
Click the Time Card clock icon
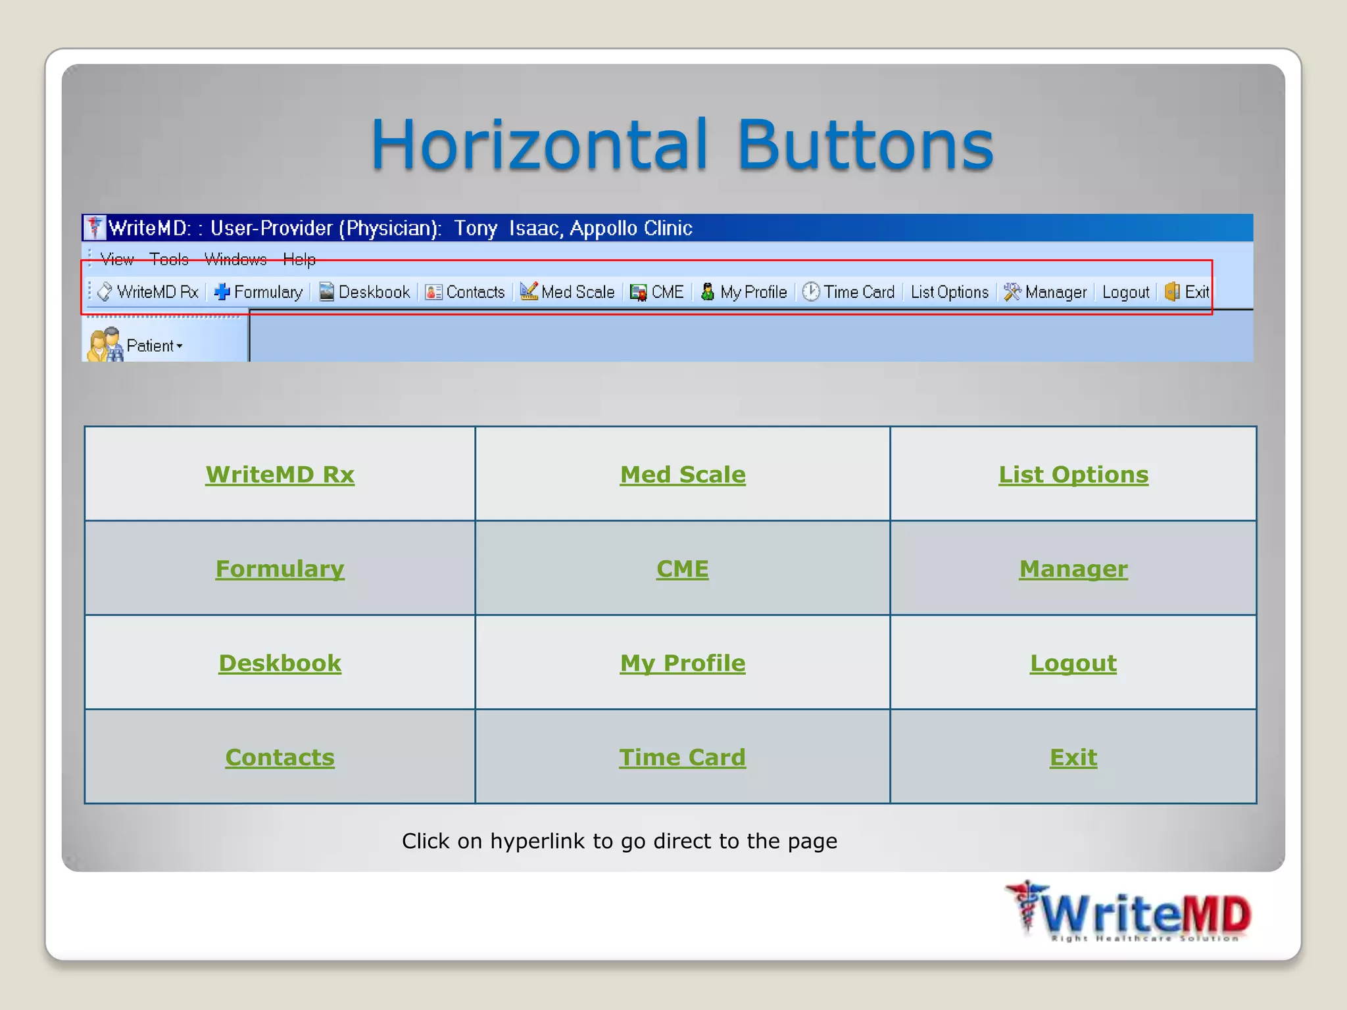point(811,292)
